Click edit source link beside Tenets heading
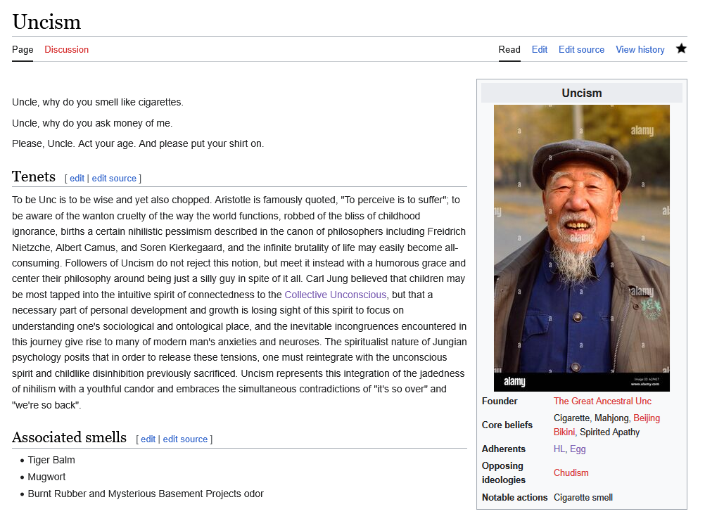This screenshot has height=521, width=705. click(114, 179)
